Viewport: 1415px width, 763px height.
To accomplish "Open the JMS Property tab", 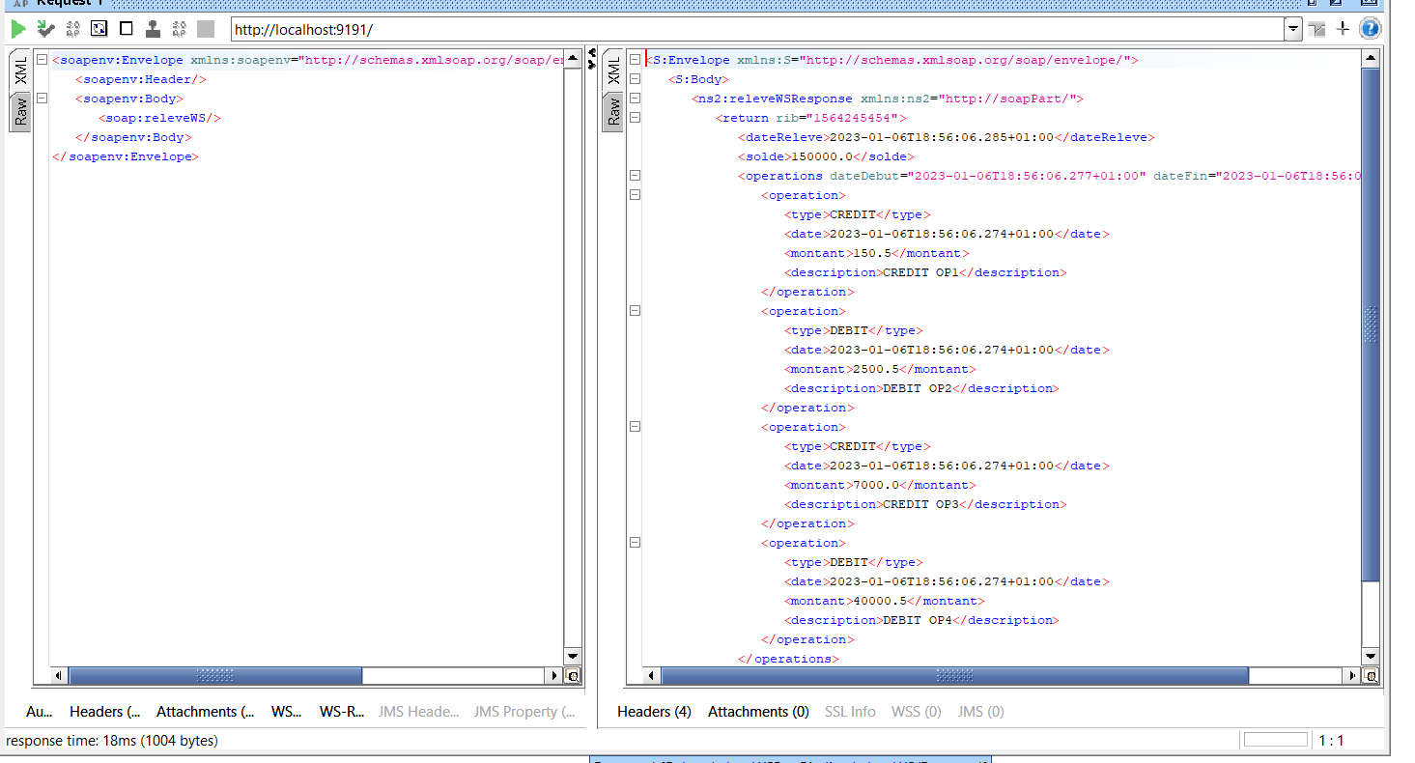I will point(524,712).
